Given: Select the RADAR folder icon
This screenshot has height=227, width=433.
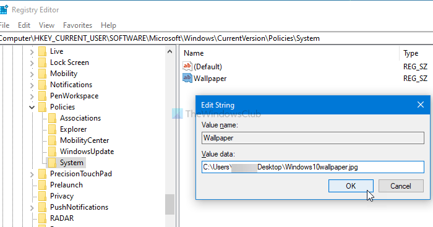Looking at the screenshot, I should [x=42, y=218].
